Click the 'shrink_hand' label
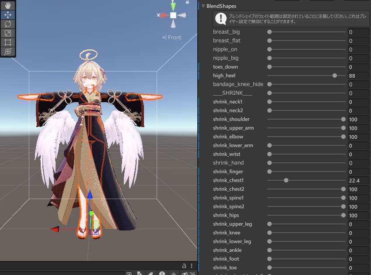The width and height of the screenshot is (371, 275). (228, 163)
